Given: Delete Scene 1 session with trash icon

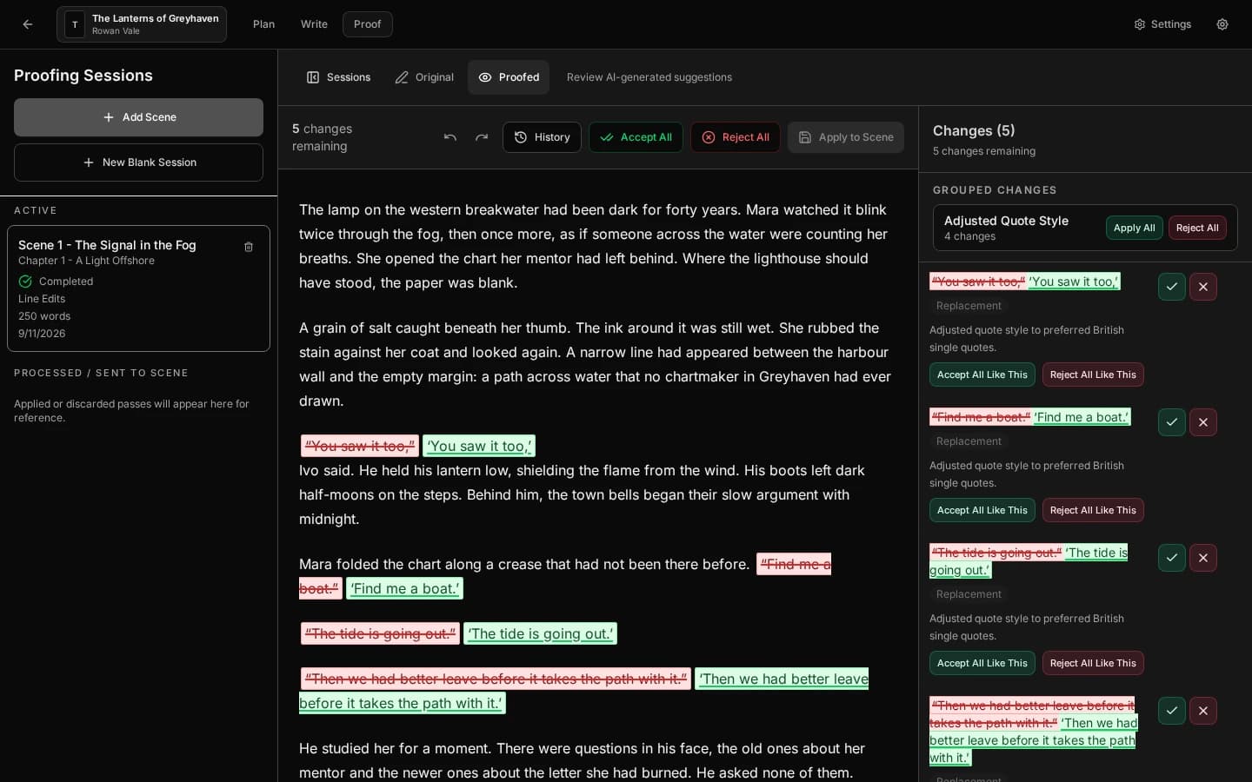Looking at the screenshot, I should click(249, 247).
